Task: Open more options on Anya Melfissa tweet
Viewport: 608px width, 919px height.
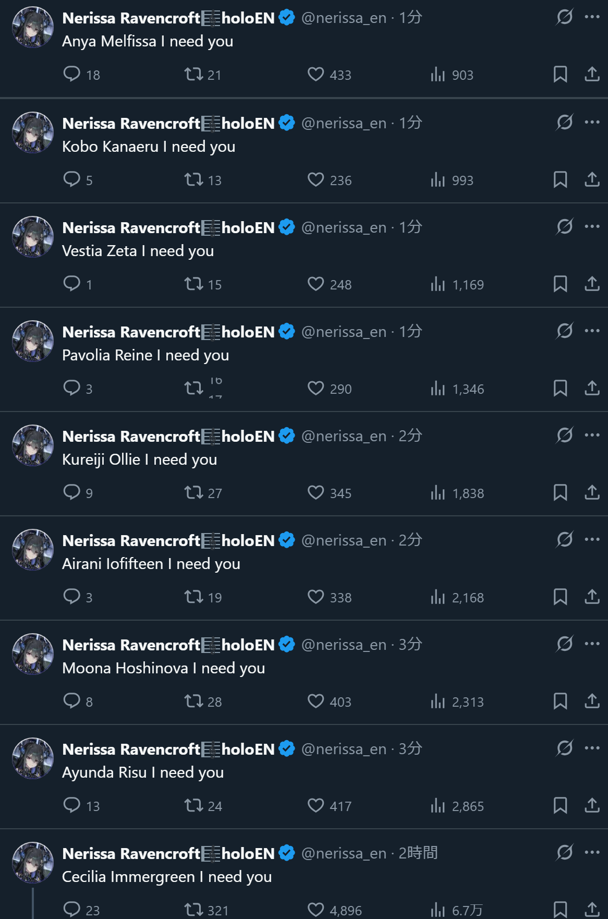Action: coord(592,17)
